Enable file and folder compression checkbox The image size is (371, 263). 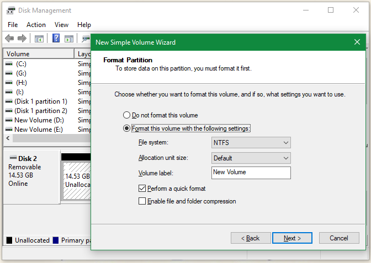point(143,201)
